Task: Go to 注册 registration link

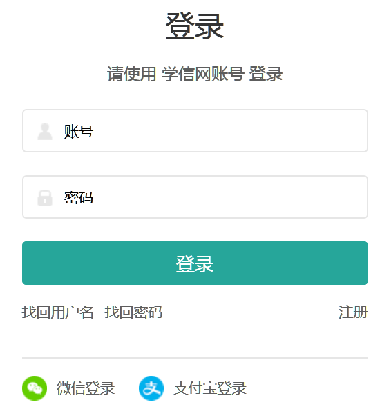Action: (353, 312)
